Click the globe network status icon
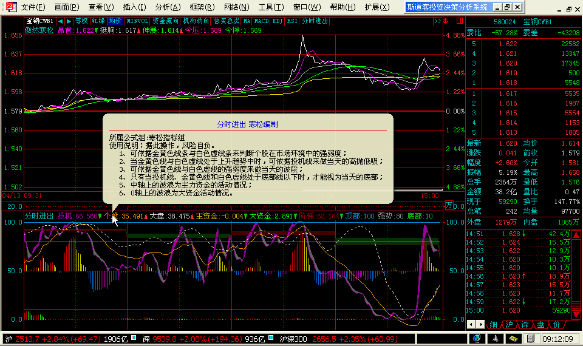The image size is (583, 346). 477,339
